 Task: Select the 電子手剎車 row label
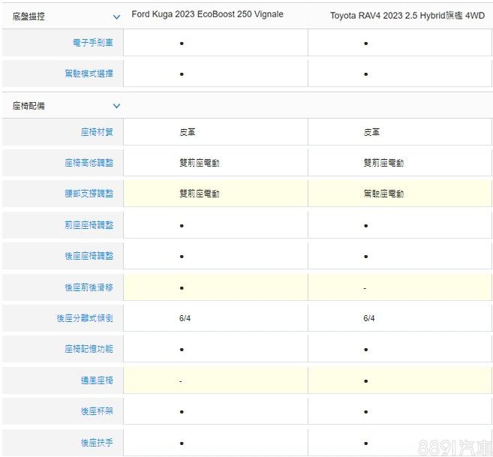coord(92,43)
